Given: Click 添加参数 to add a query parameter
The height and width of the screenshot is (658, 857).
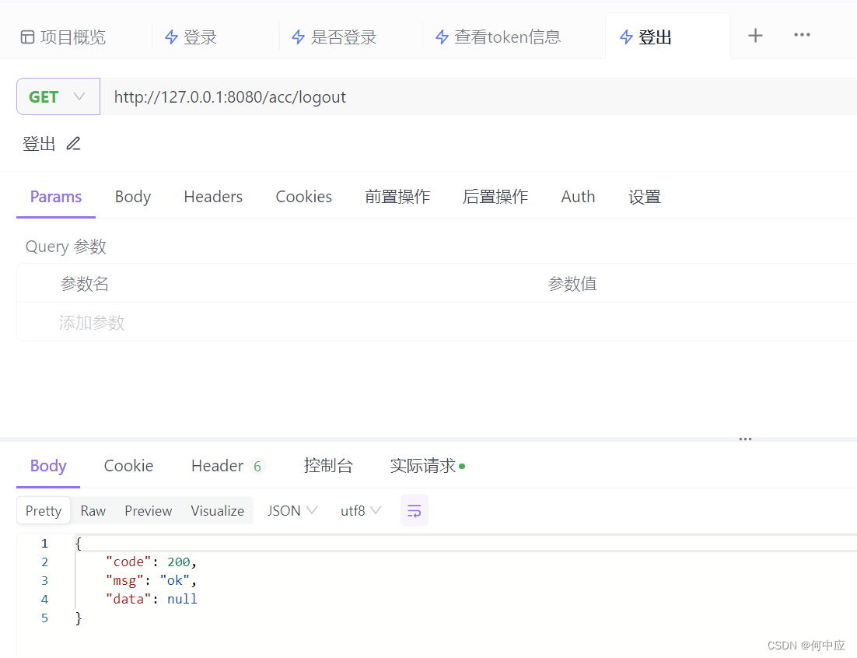Looking at the screenshot, I should pyautogui.click(x=91, y=323).
